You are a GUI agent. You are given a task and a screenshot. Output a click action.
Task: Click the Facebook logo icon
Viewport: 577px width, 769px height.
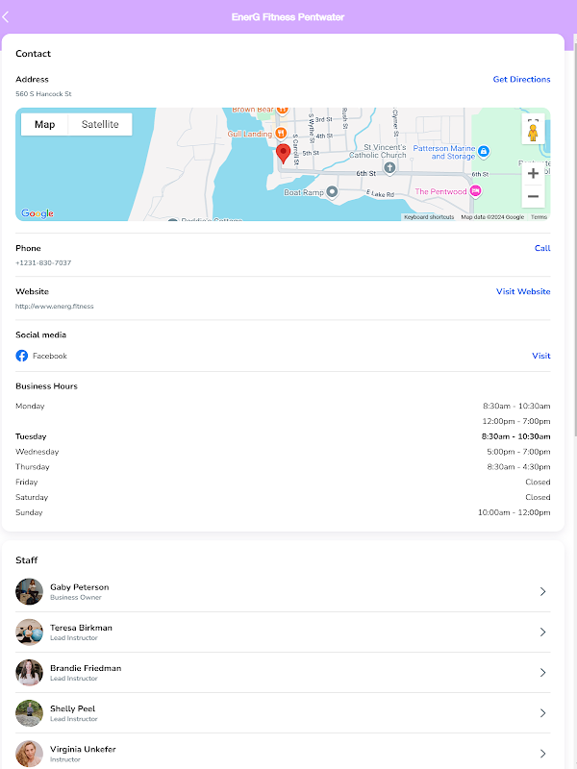[21, 356]
